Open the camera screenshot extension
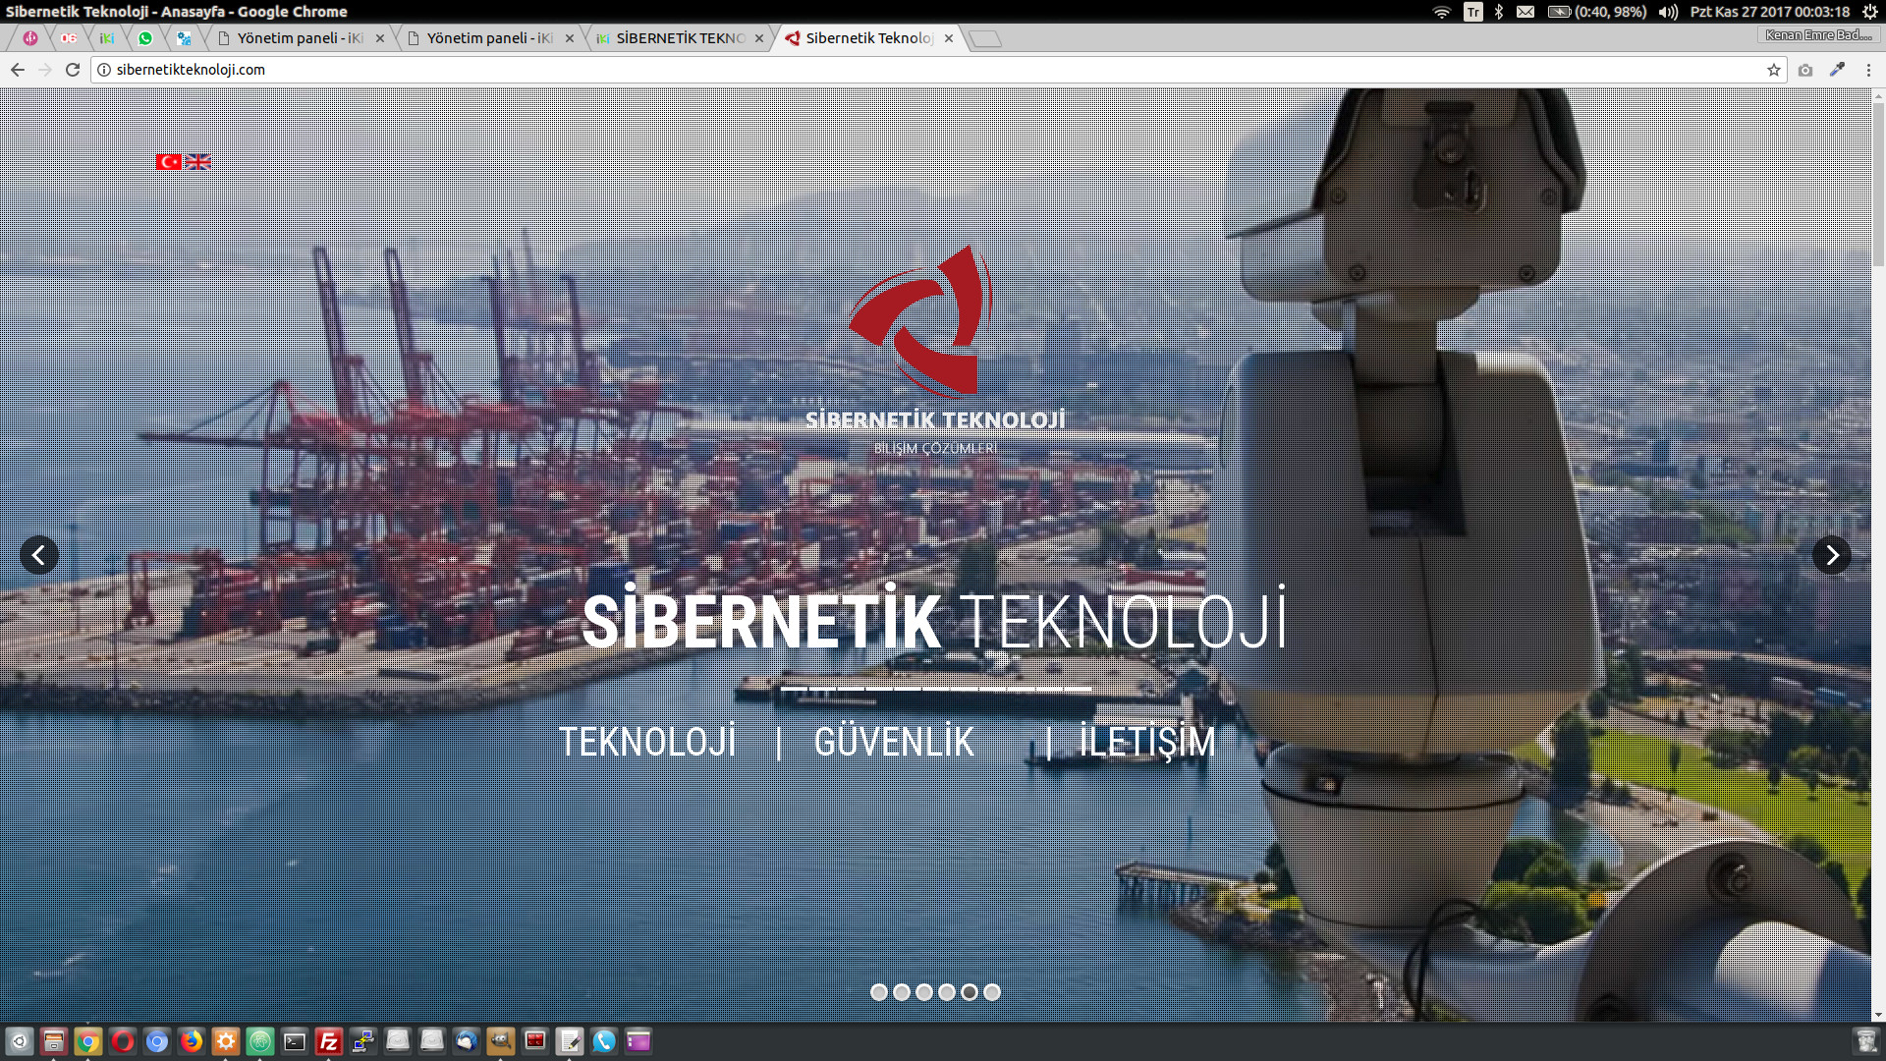Viewport: 1886px width, 1061px height. [x=1805, y=70]
